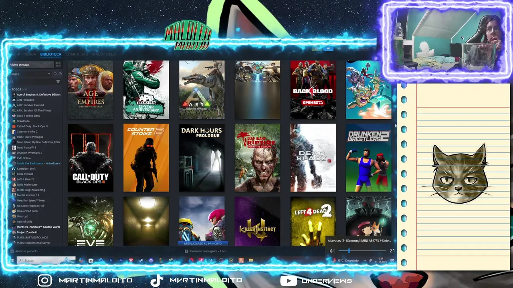Select the BIBLIOTECA tab
Screen dimensions: 513x288
point(50,54)
